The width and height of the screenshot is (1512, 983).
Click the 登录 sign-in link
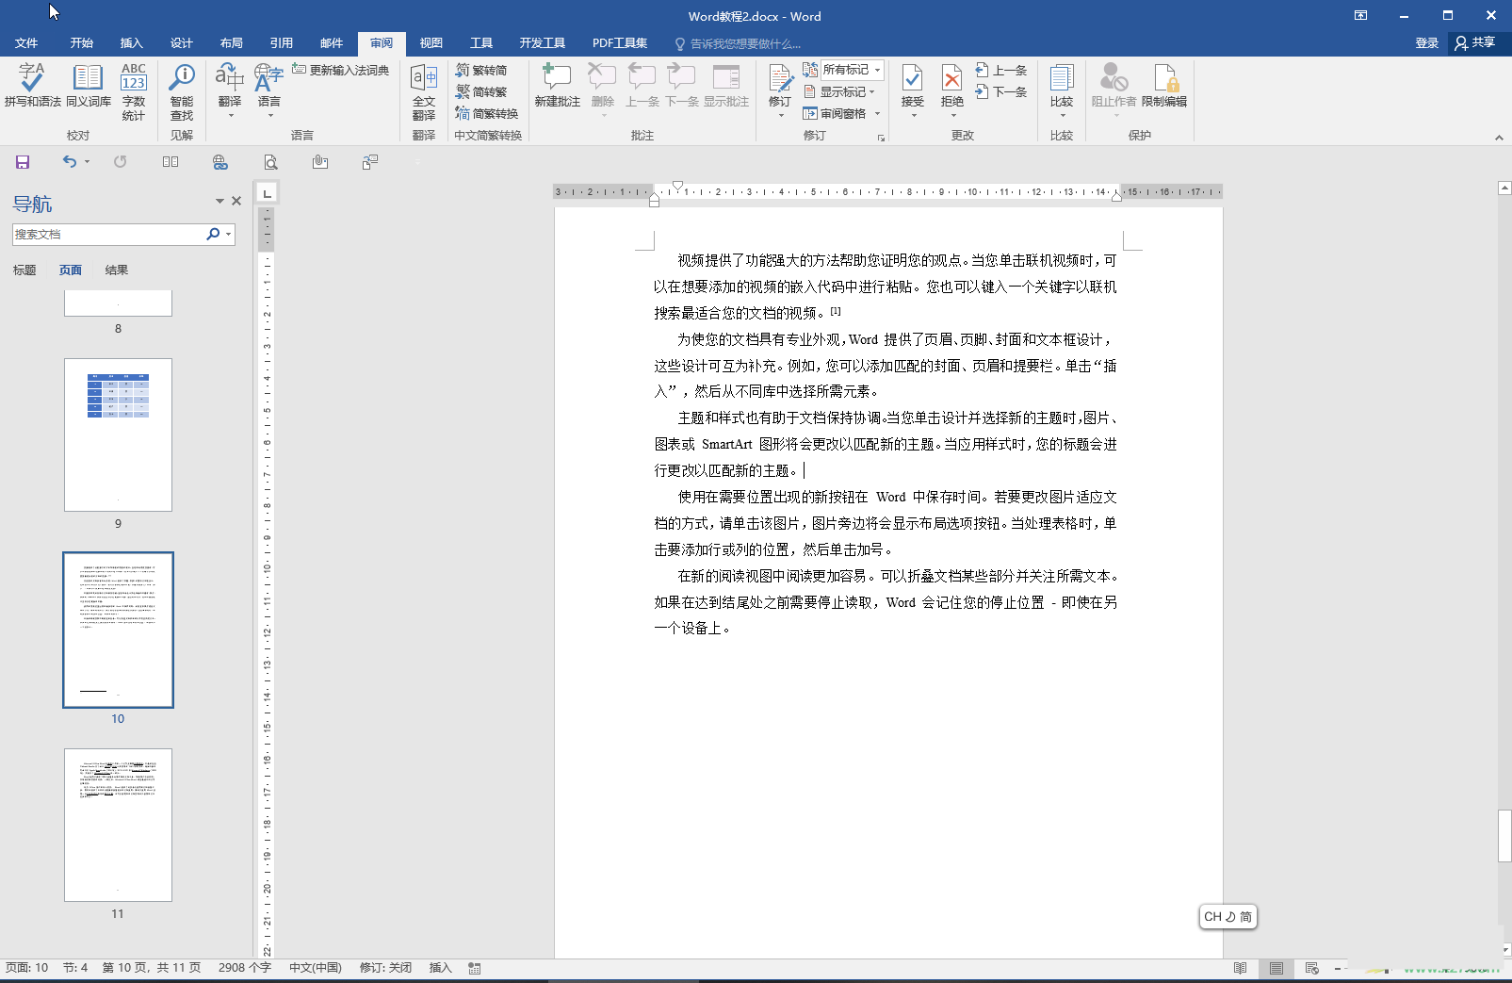[1427, 43]
